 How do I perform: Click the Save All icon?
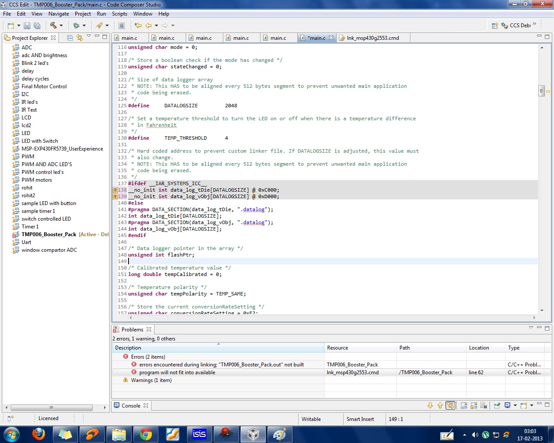coord(37,26)
